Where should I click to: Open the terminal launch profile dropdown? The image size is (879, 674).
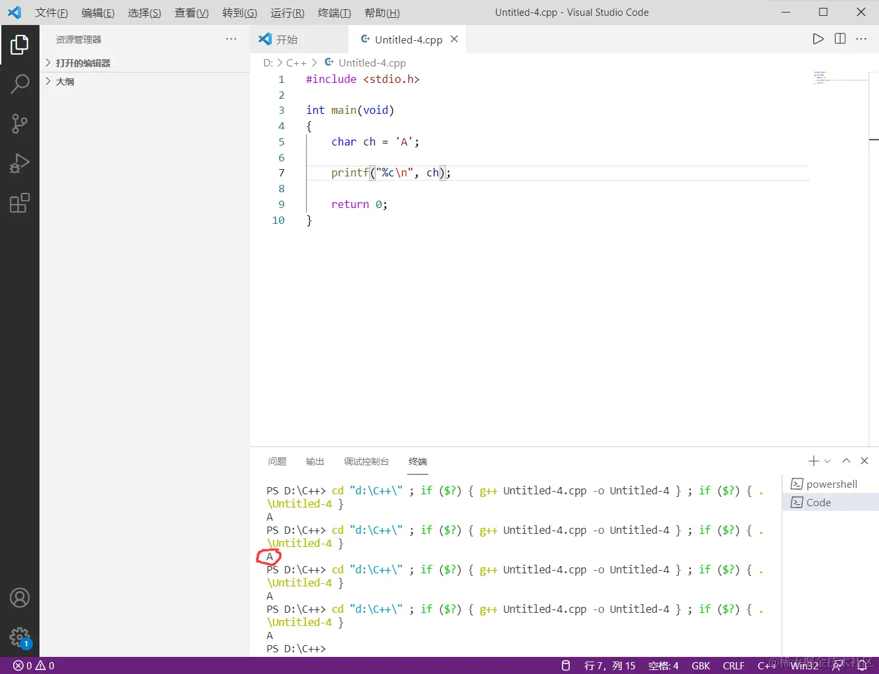pos(828,461)
